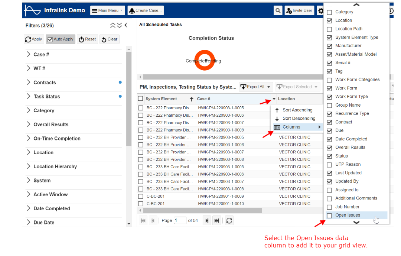Select the C-BC-201 row HWK-PM-220901-1-0010 checkbox
Viewport: 401px width, 256px height.
coord(140,204)
